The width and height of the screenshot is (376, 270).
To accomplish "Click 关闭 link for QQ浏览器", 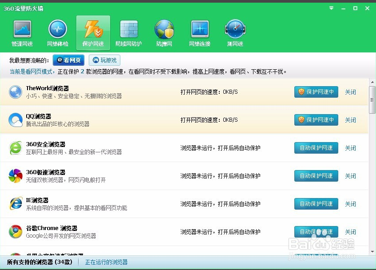I will click(x=350, y=120).
